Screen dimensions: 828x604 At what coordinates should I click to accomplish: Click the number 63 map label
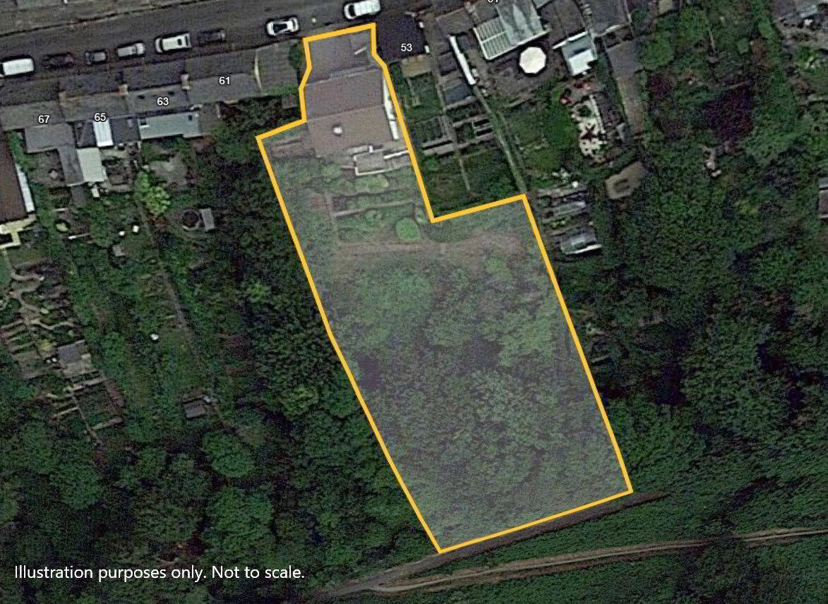pos(162,102)
